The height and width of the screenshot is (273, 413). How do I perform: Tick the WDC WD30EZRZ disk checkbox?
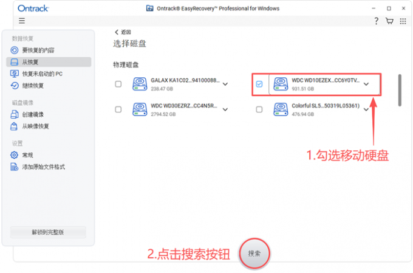(118, 109)
